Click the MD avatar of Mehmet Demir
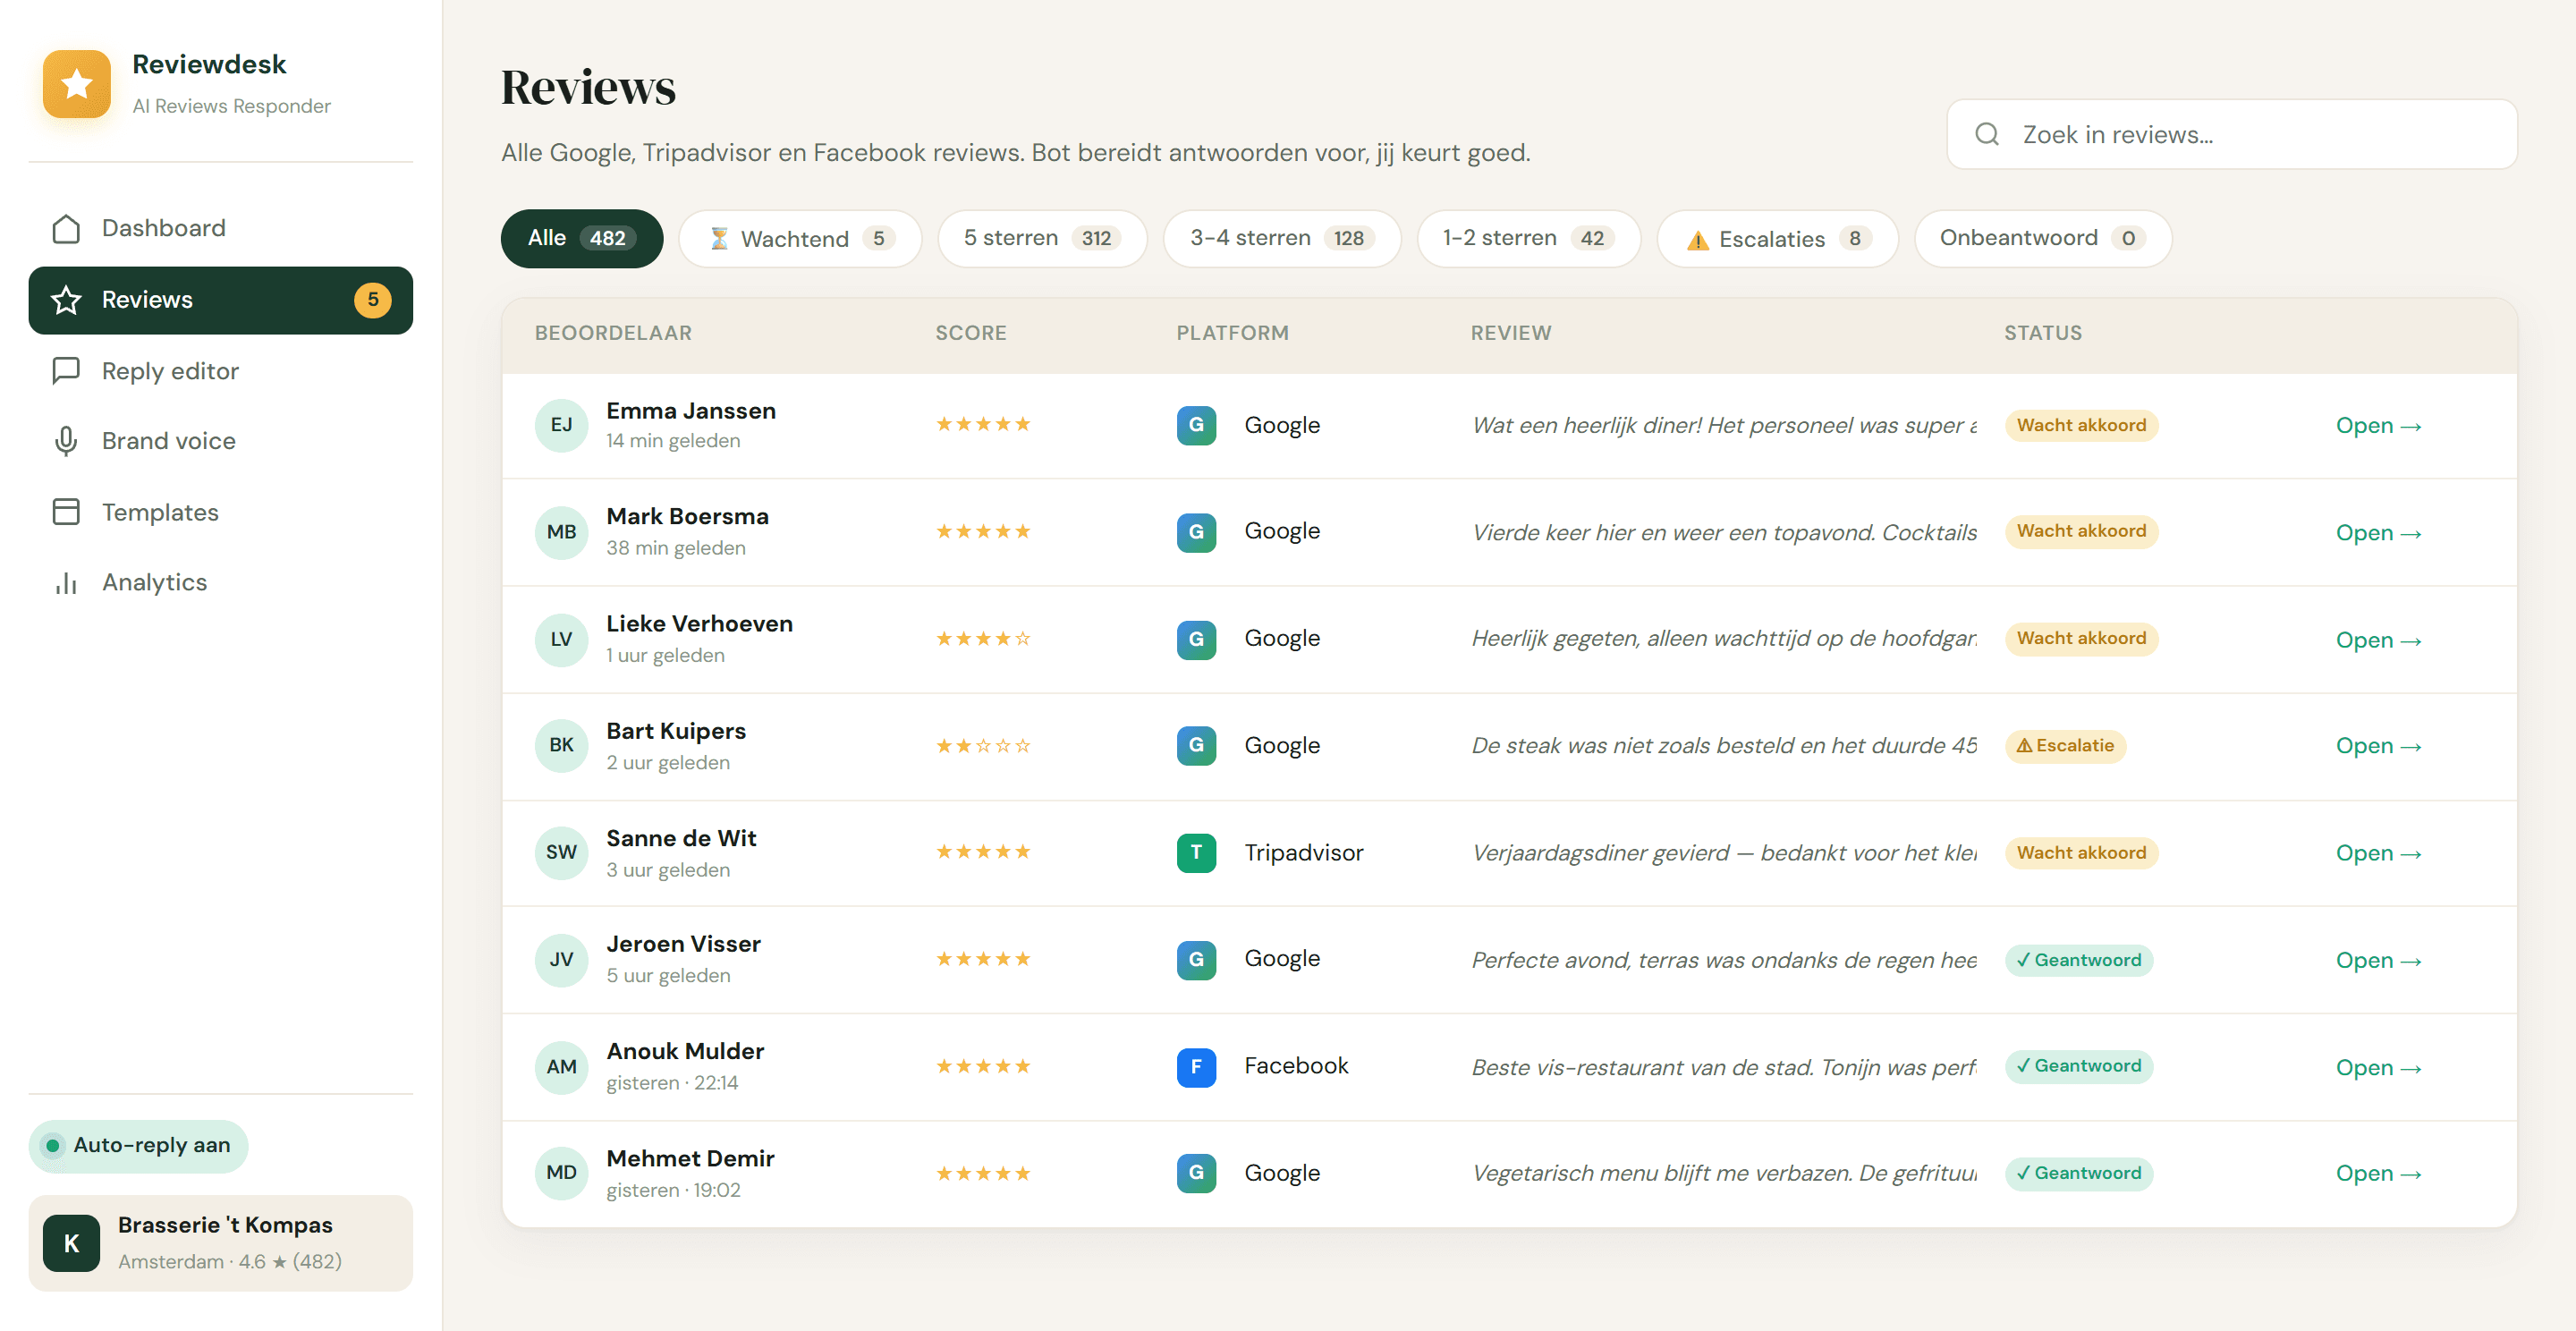This screenshot has width=2576, height=1331. 561,1173
